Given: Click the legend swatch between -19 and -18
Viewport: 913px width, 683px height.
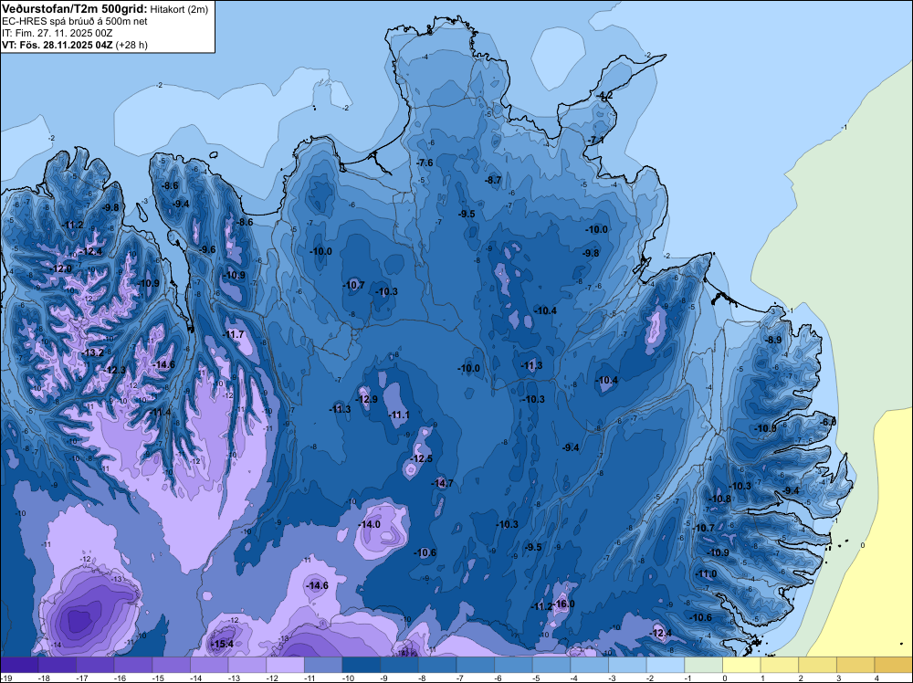Looking at the screenshot, I should pyautogui.click(x=19, y=665).
